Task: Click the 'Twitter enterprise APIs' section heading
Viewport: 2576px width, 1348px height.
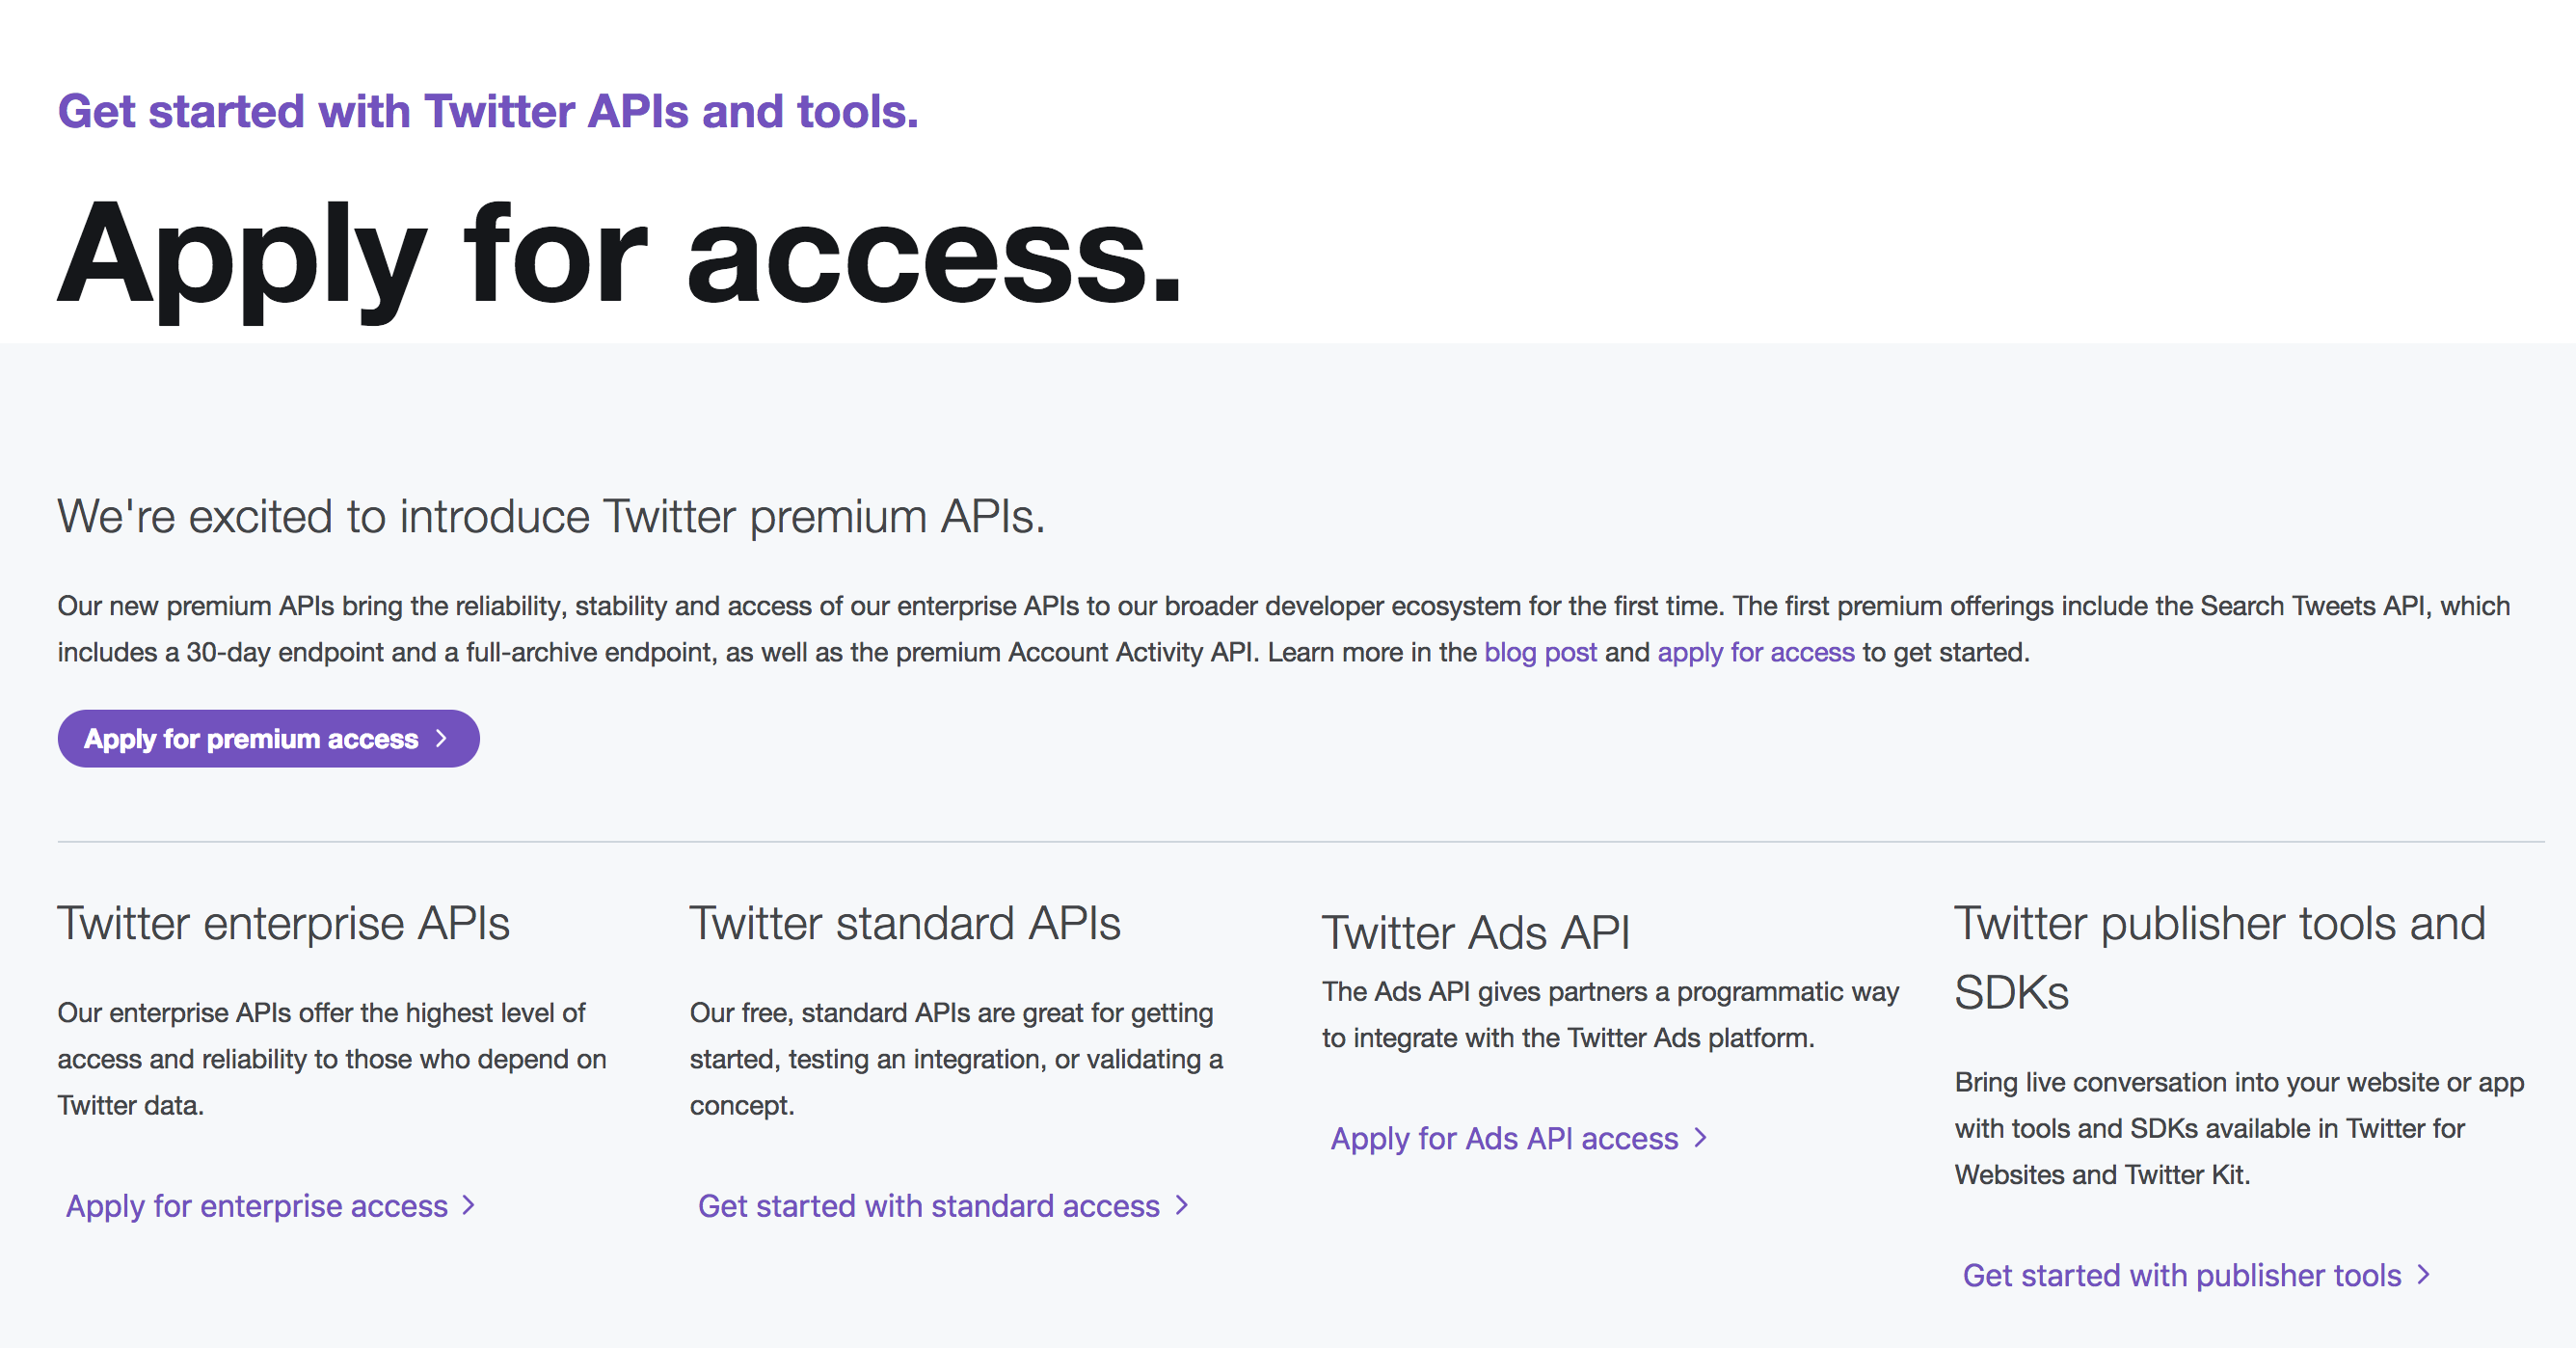Action: 283,923
